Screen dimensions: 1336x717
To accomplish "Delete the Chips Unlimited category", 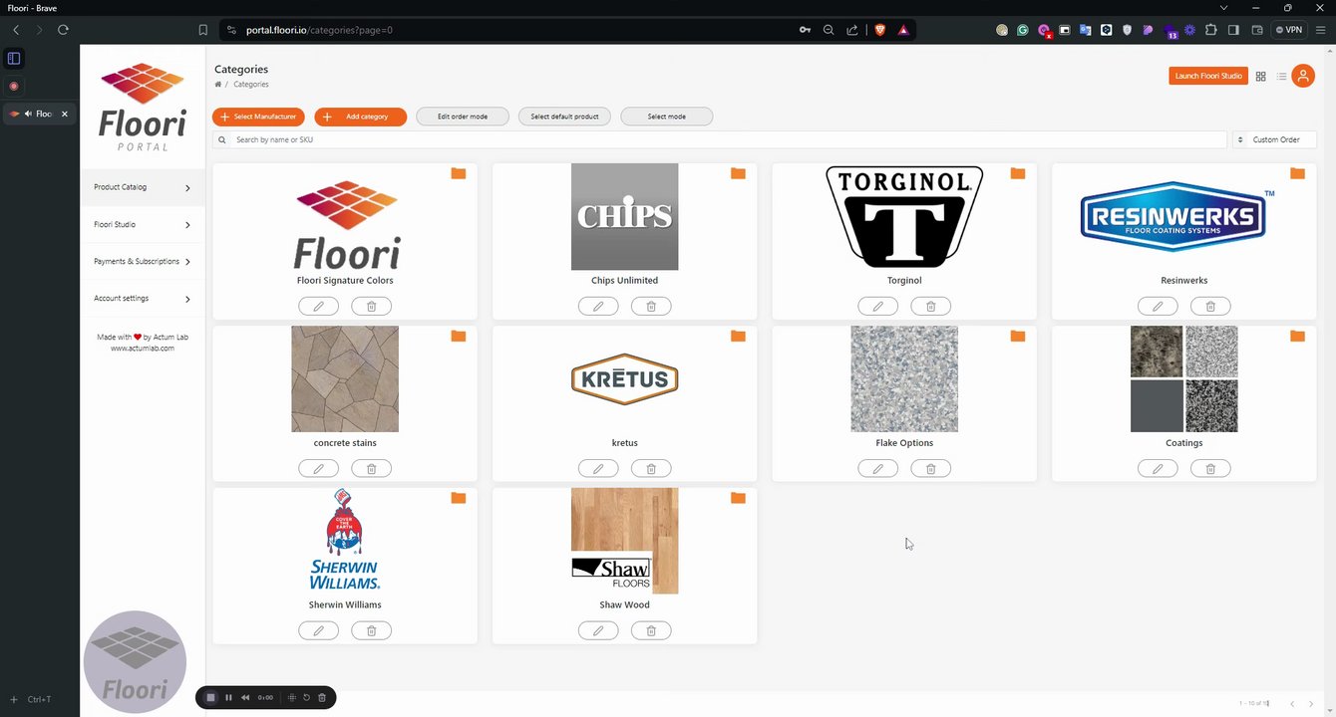I will click(651, 306).
